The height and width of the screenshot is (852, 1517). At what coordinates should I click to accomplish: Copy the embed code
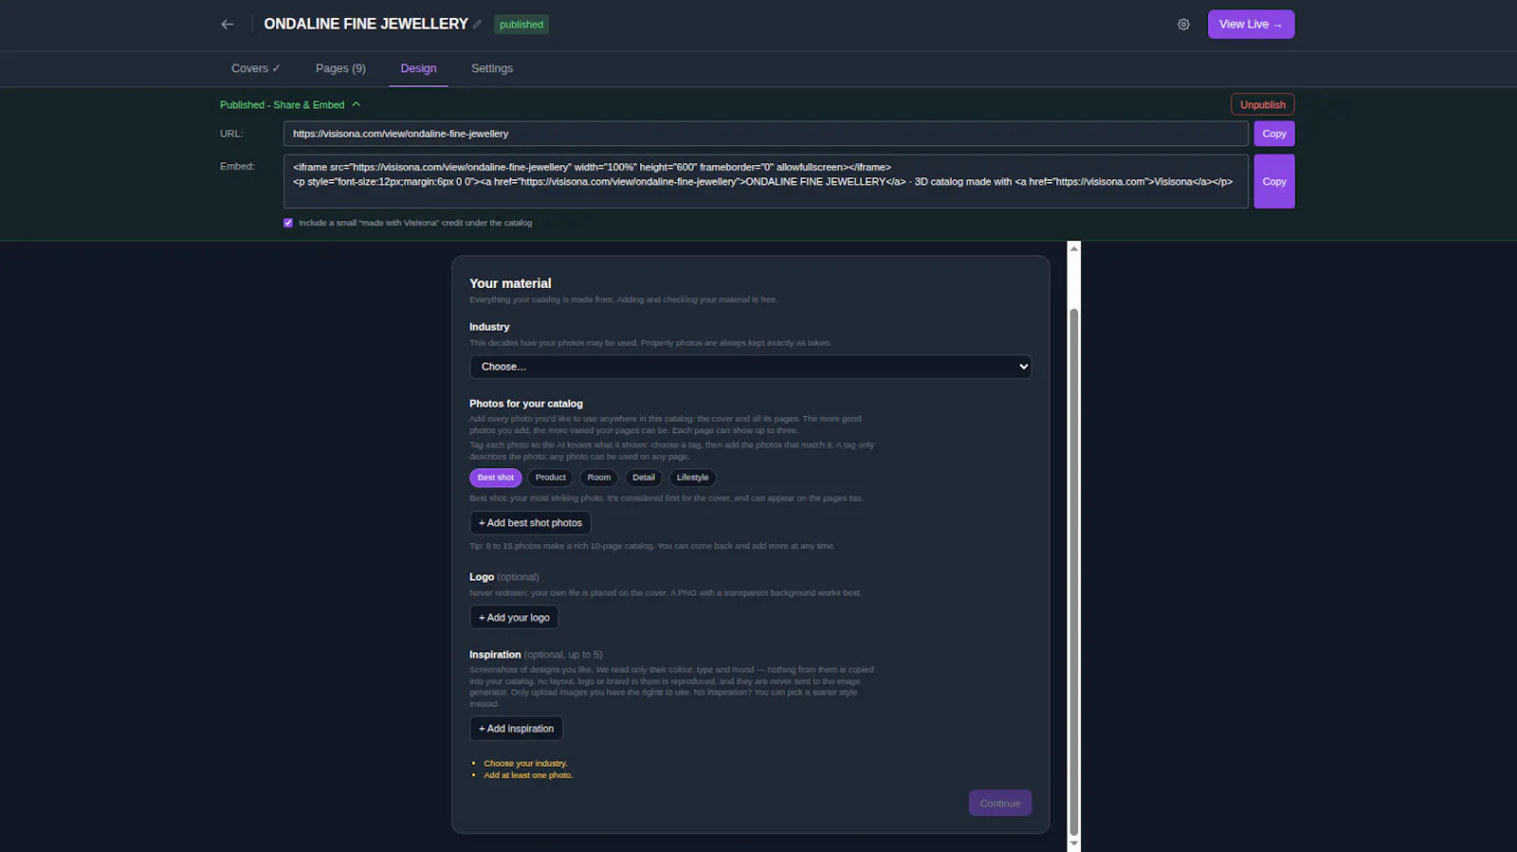pos(1274,182)
